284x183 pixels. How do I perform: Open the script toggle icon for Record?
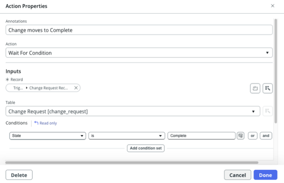(x=255, y=88)
